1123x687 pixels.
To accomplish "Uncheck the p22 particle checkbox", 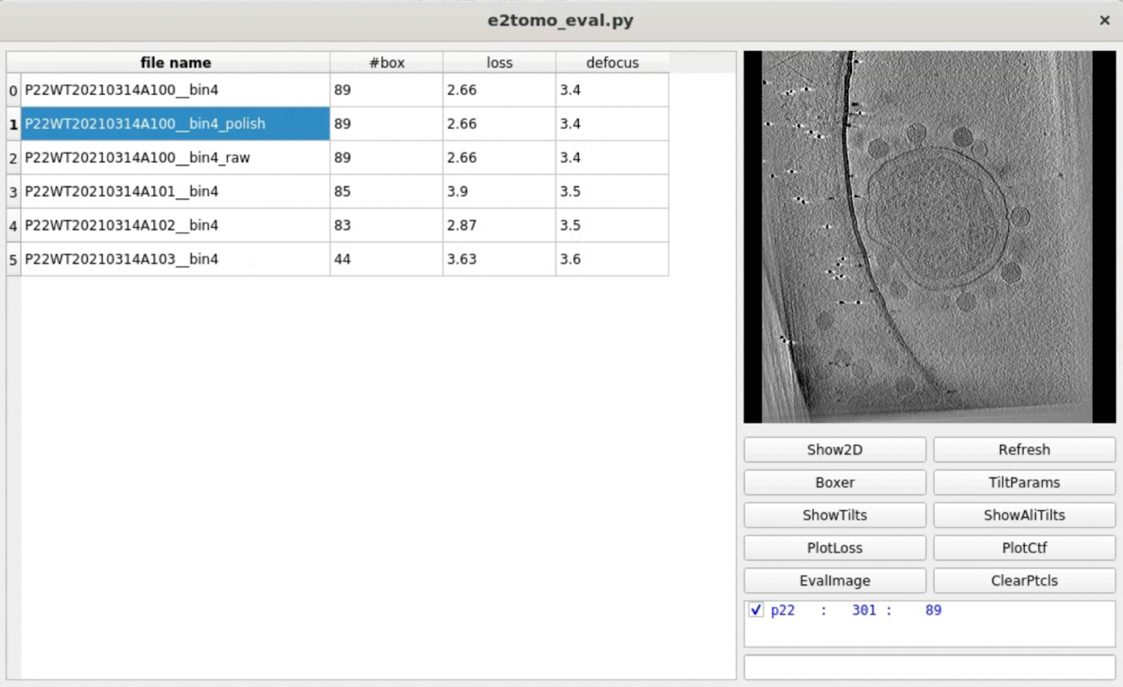I will click(756, 610).
